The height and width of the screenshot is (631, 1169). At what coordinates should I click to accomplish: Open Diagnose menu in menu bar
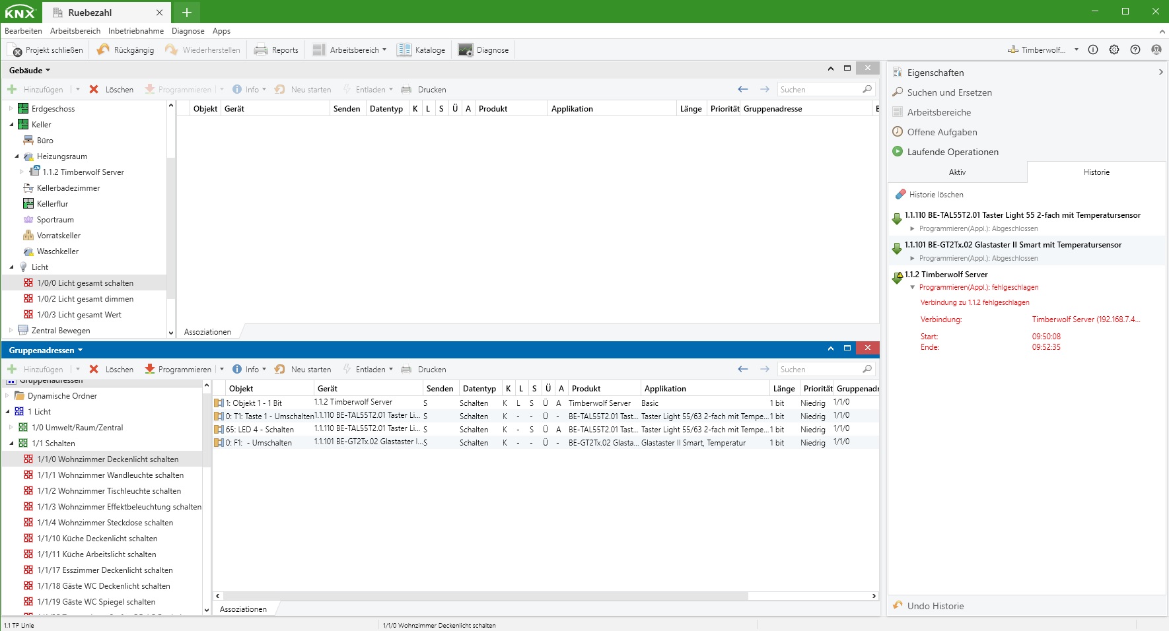[188, 31]
